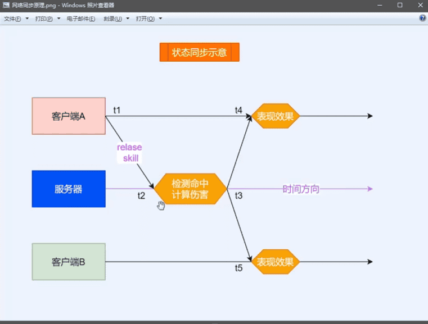Click the 检测命中计算伤害 hexagon
Image resolution: width=428 pixels, height=324 pixels.
(190, 189)
